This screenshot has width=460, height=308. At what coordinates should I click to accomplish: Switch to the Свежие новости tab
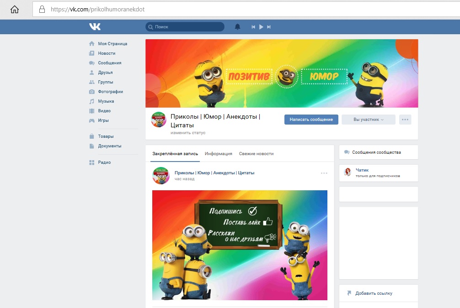[257, 154]
